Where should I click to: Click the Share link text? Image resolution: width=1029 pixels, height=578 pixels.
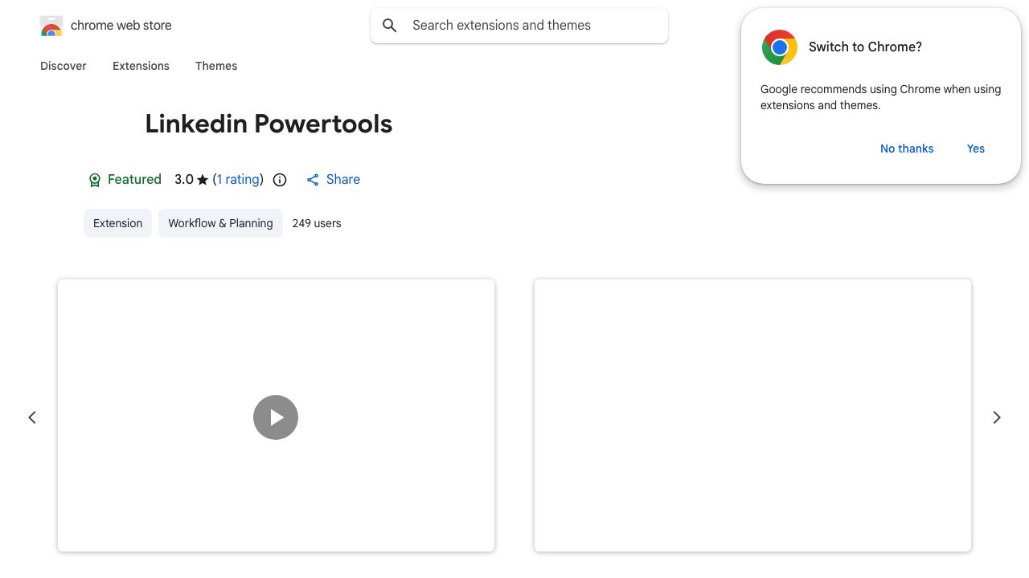click(343, 180)
